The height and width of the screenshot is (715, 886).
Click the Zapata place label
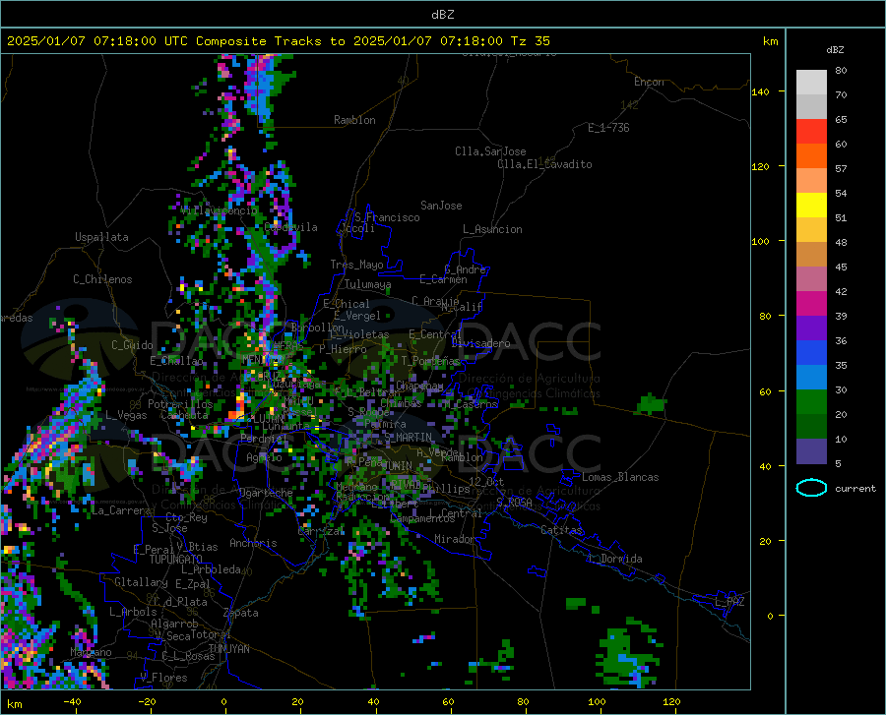(241, 613)
